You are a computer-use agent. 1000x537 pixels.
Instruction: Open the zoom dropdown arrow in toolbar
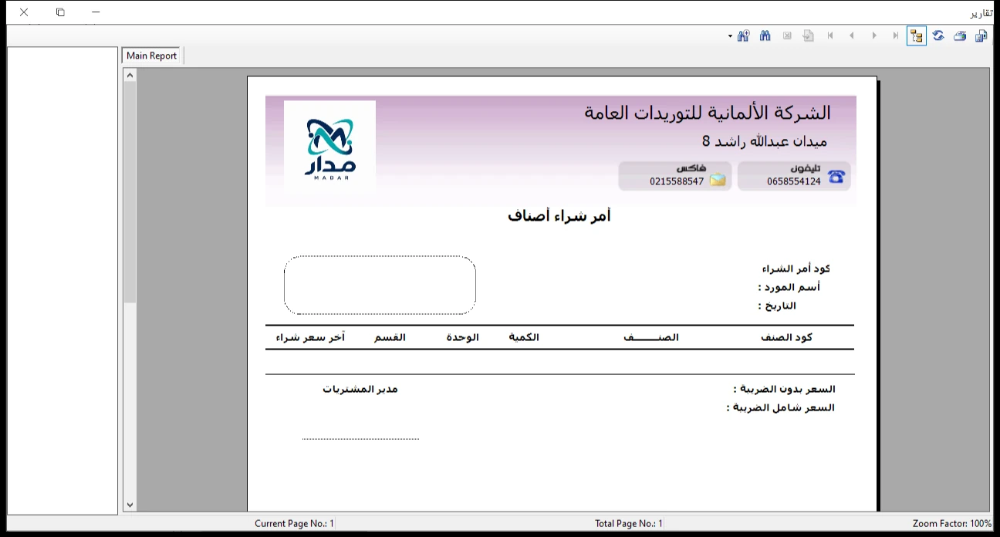tap(730, 36)
